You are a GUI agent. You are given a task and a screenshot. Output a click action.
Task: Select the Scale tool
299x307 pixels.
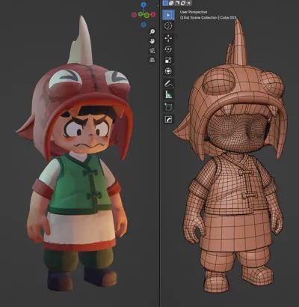pos(168,60)
